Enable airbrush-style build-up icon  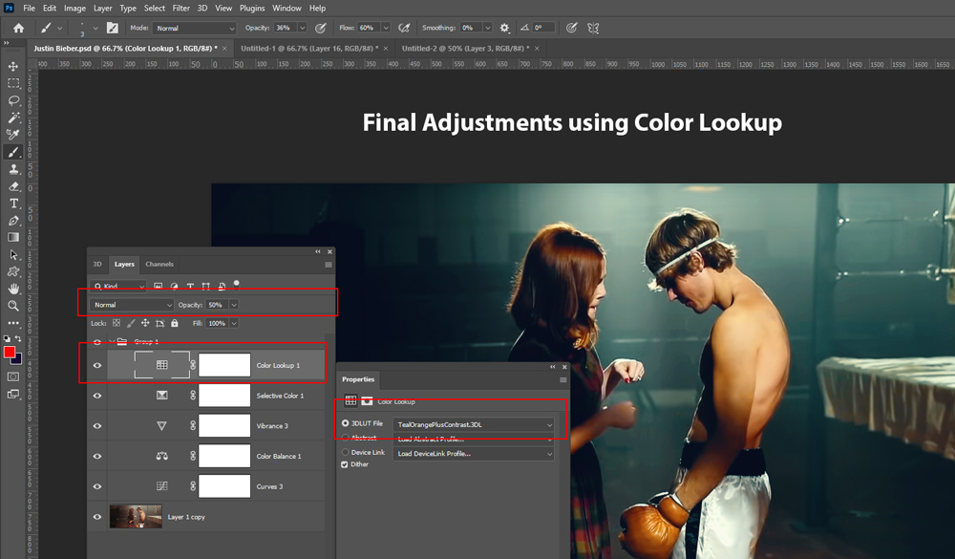click(404, 28)
